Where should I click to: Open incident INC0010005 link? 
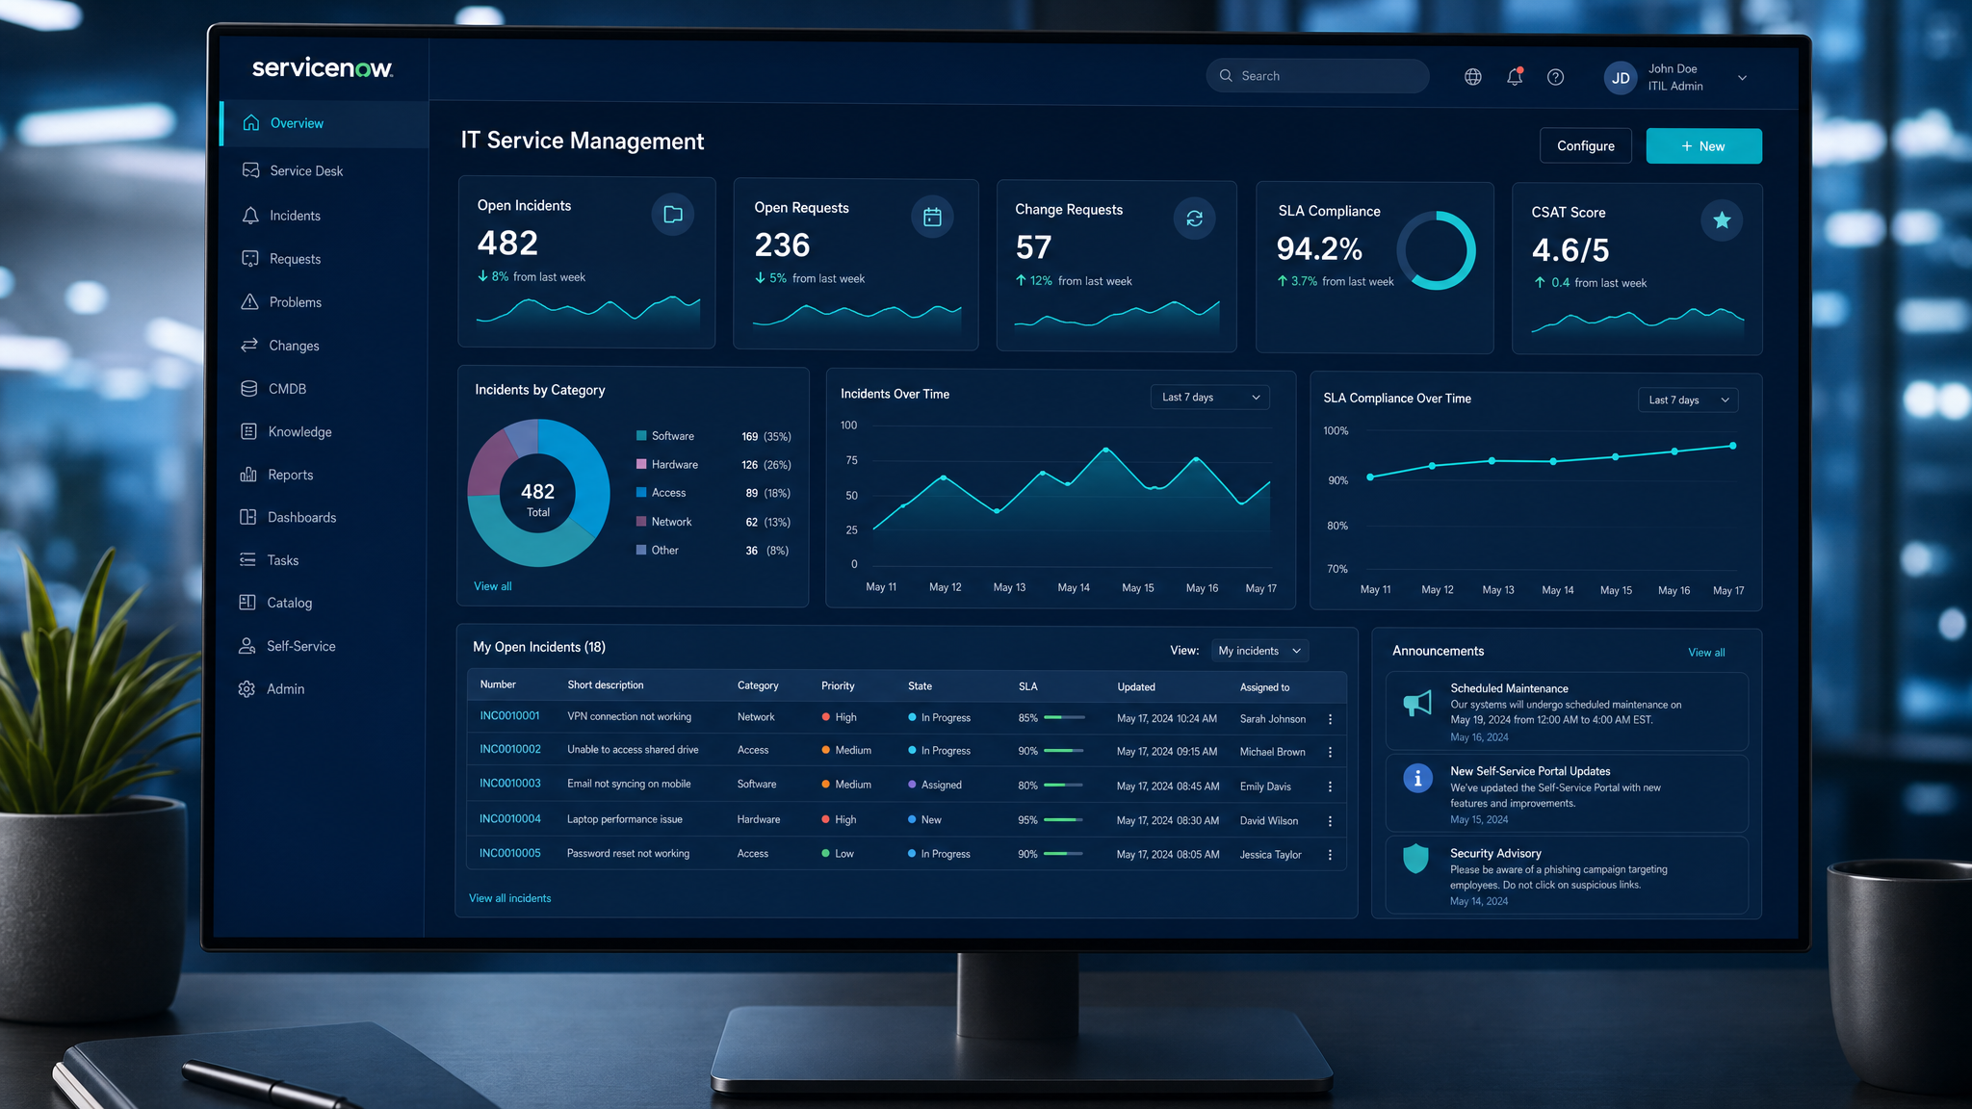pyautogui.click(x=510, y=853)
